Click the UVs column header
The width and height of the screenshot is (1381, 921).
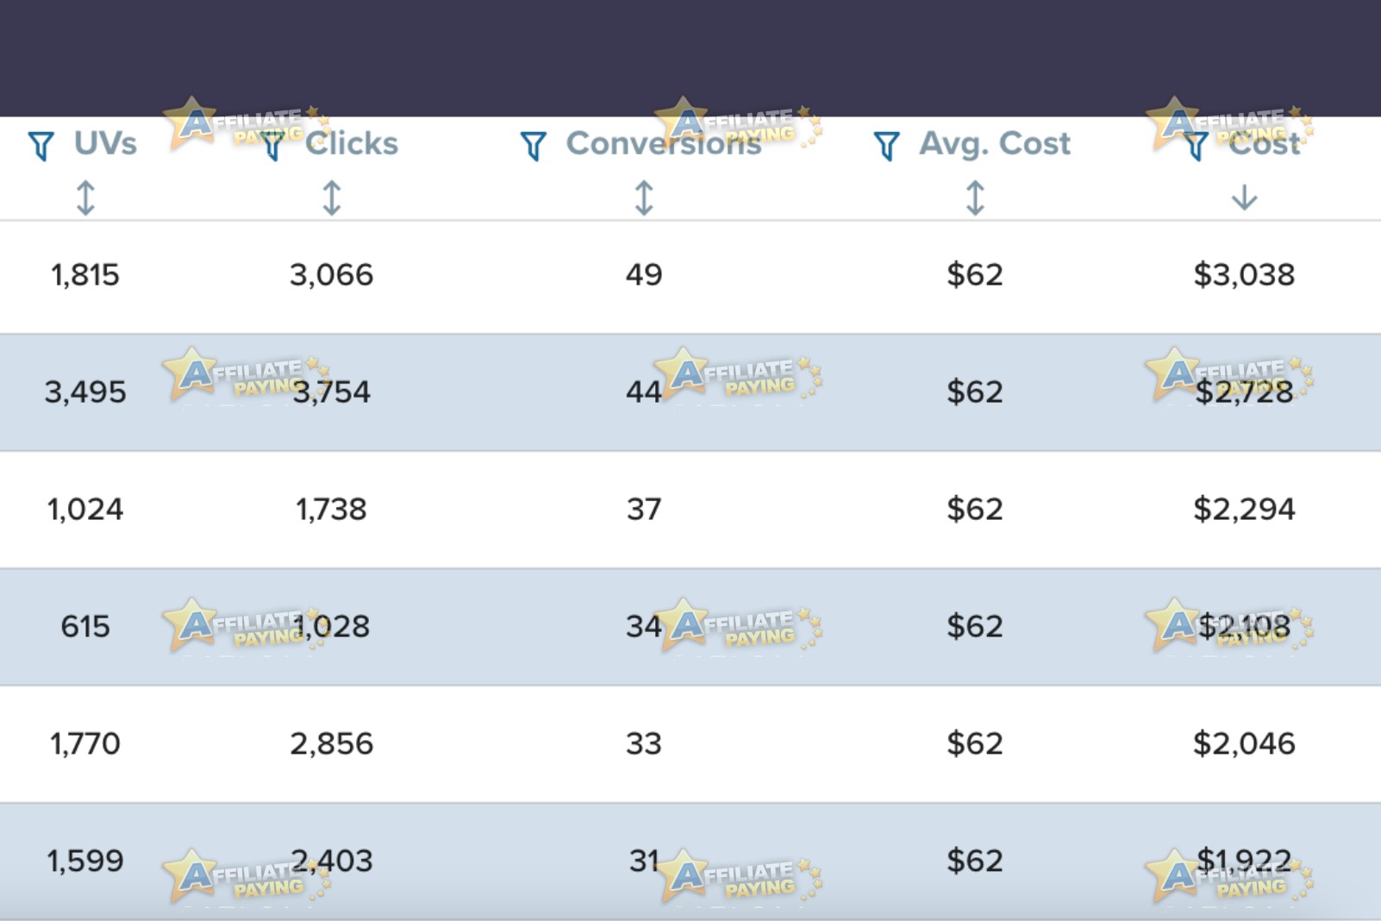pyautogui.click(x=105, y=143)
